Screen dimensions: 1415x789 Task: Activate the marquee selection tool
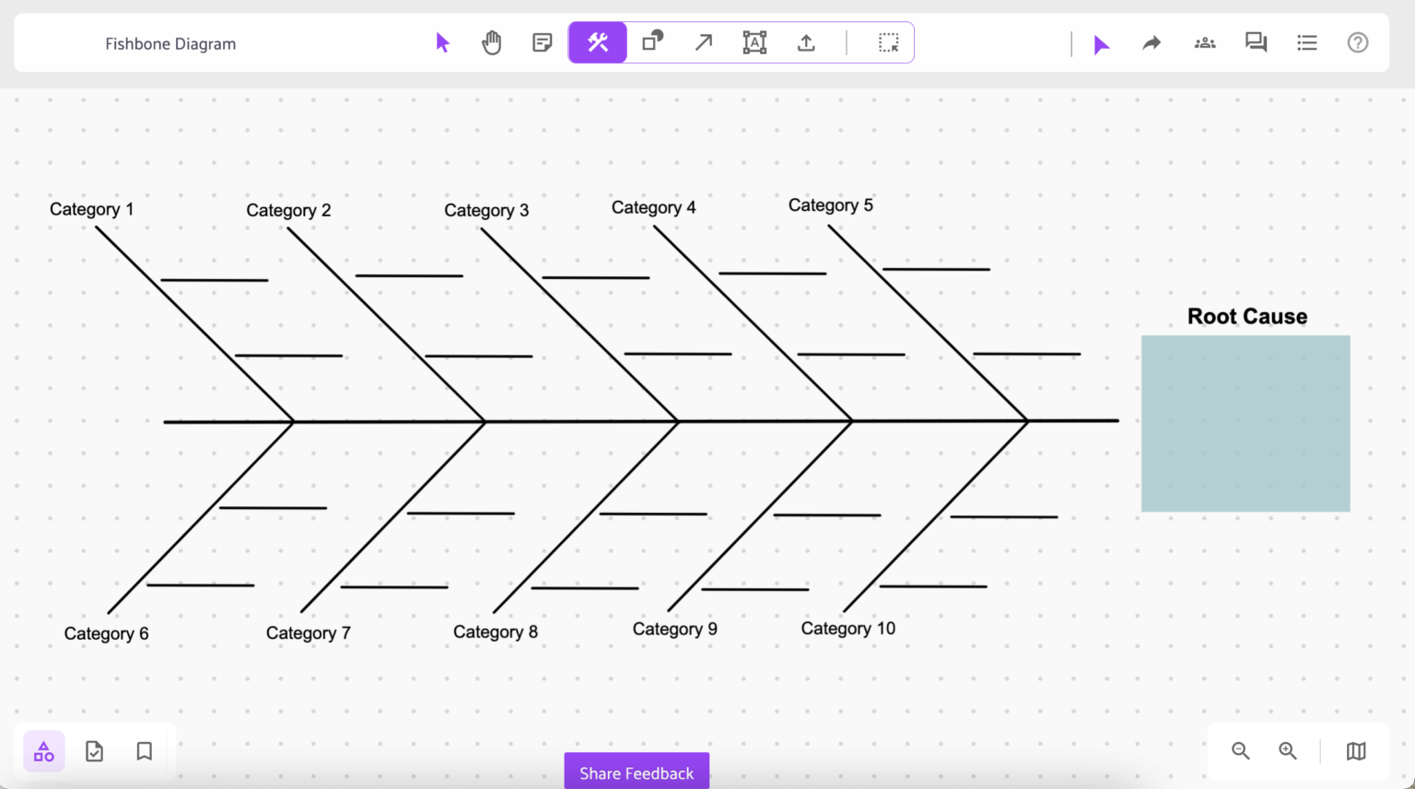point(888,41)
